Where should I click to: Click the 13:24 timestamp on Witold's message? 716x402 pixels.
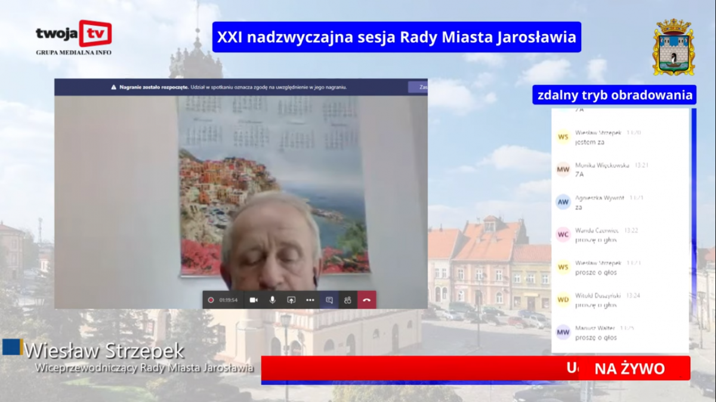tap(634, 295)
